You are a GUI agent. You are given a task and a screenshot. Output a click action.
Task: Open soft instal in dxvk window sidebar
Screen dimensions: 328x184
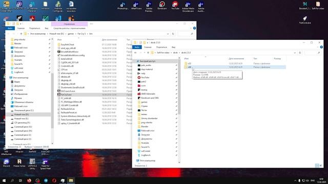point(143,151)
